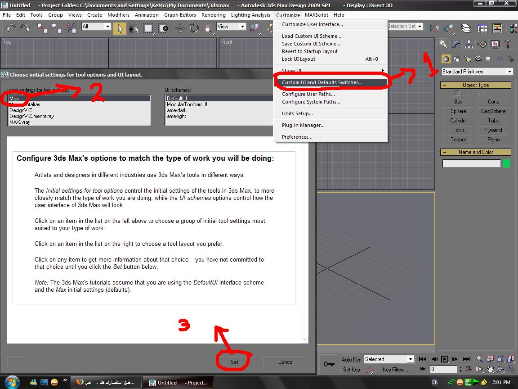Activate the Bind to Space Warp tool
The height and width of the screenshot is (389, 518).
[x=71, y=28]
